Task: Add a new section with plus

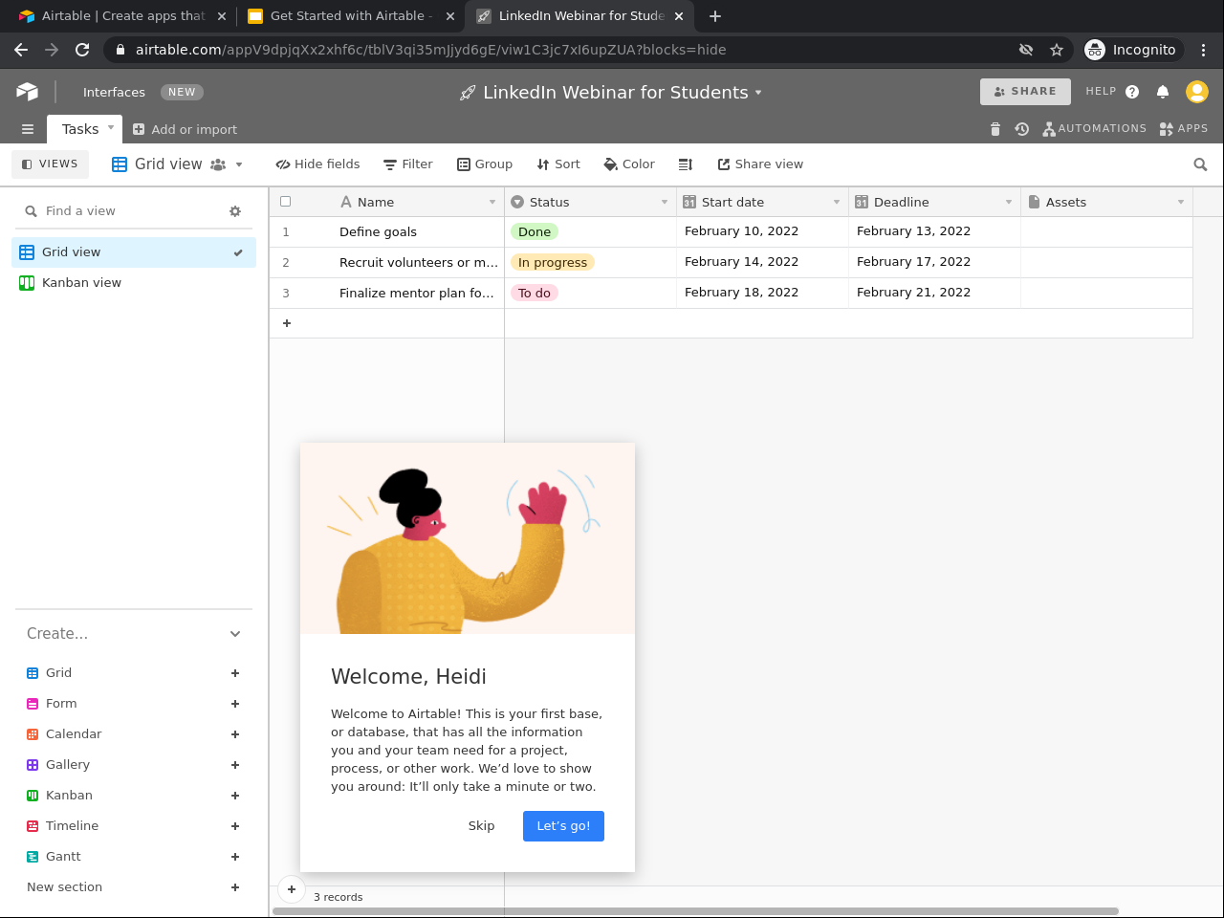Action: (x=235, y=887)
